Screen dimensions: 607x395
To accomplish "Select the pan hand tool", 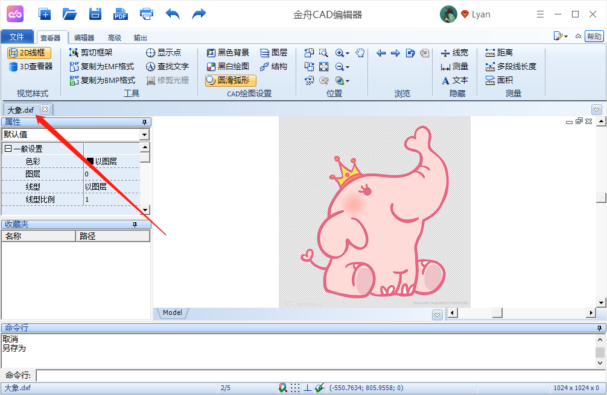I will coord(360,53).
